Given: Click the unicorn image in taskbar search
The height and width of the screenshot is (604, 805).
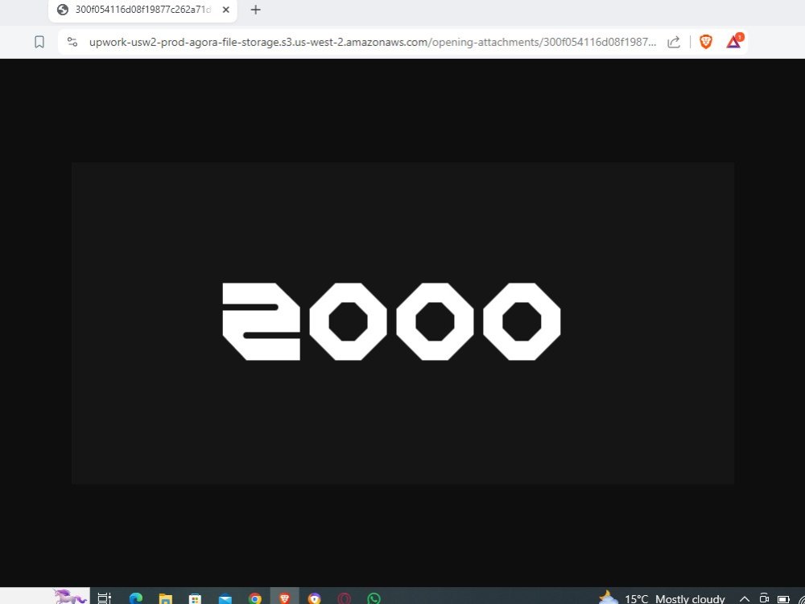Looking at the screenshot, I should pyautogui.click(x=70, y=597).
